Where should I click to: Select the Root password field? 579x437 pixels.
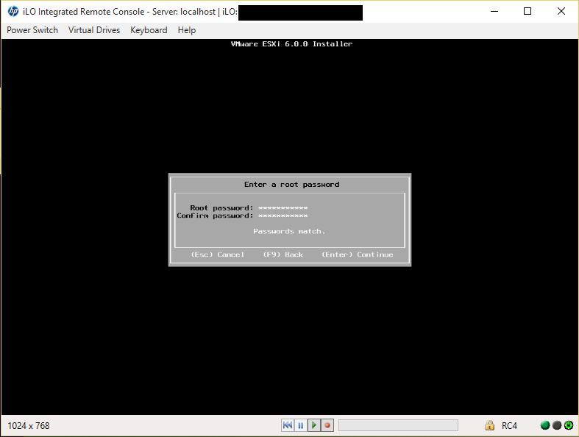click(x=283, y=208)
